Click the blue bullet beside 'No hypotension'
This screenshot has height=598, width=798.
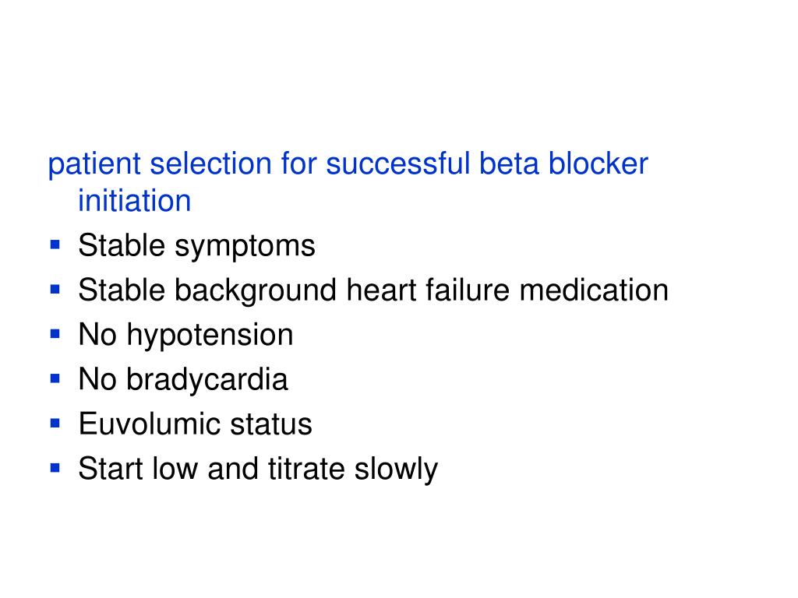tap(55, 334)
